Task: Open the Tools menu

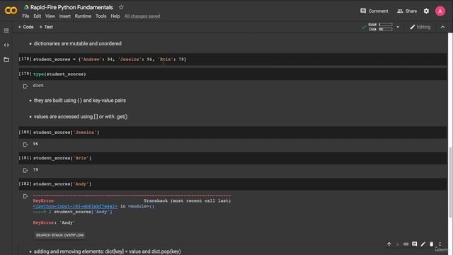Action: (101, 16)
